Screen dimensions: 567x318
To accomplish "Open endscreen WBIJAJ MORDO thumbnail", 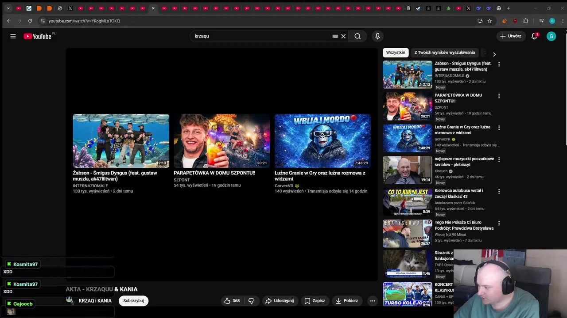I will (322, 140).
